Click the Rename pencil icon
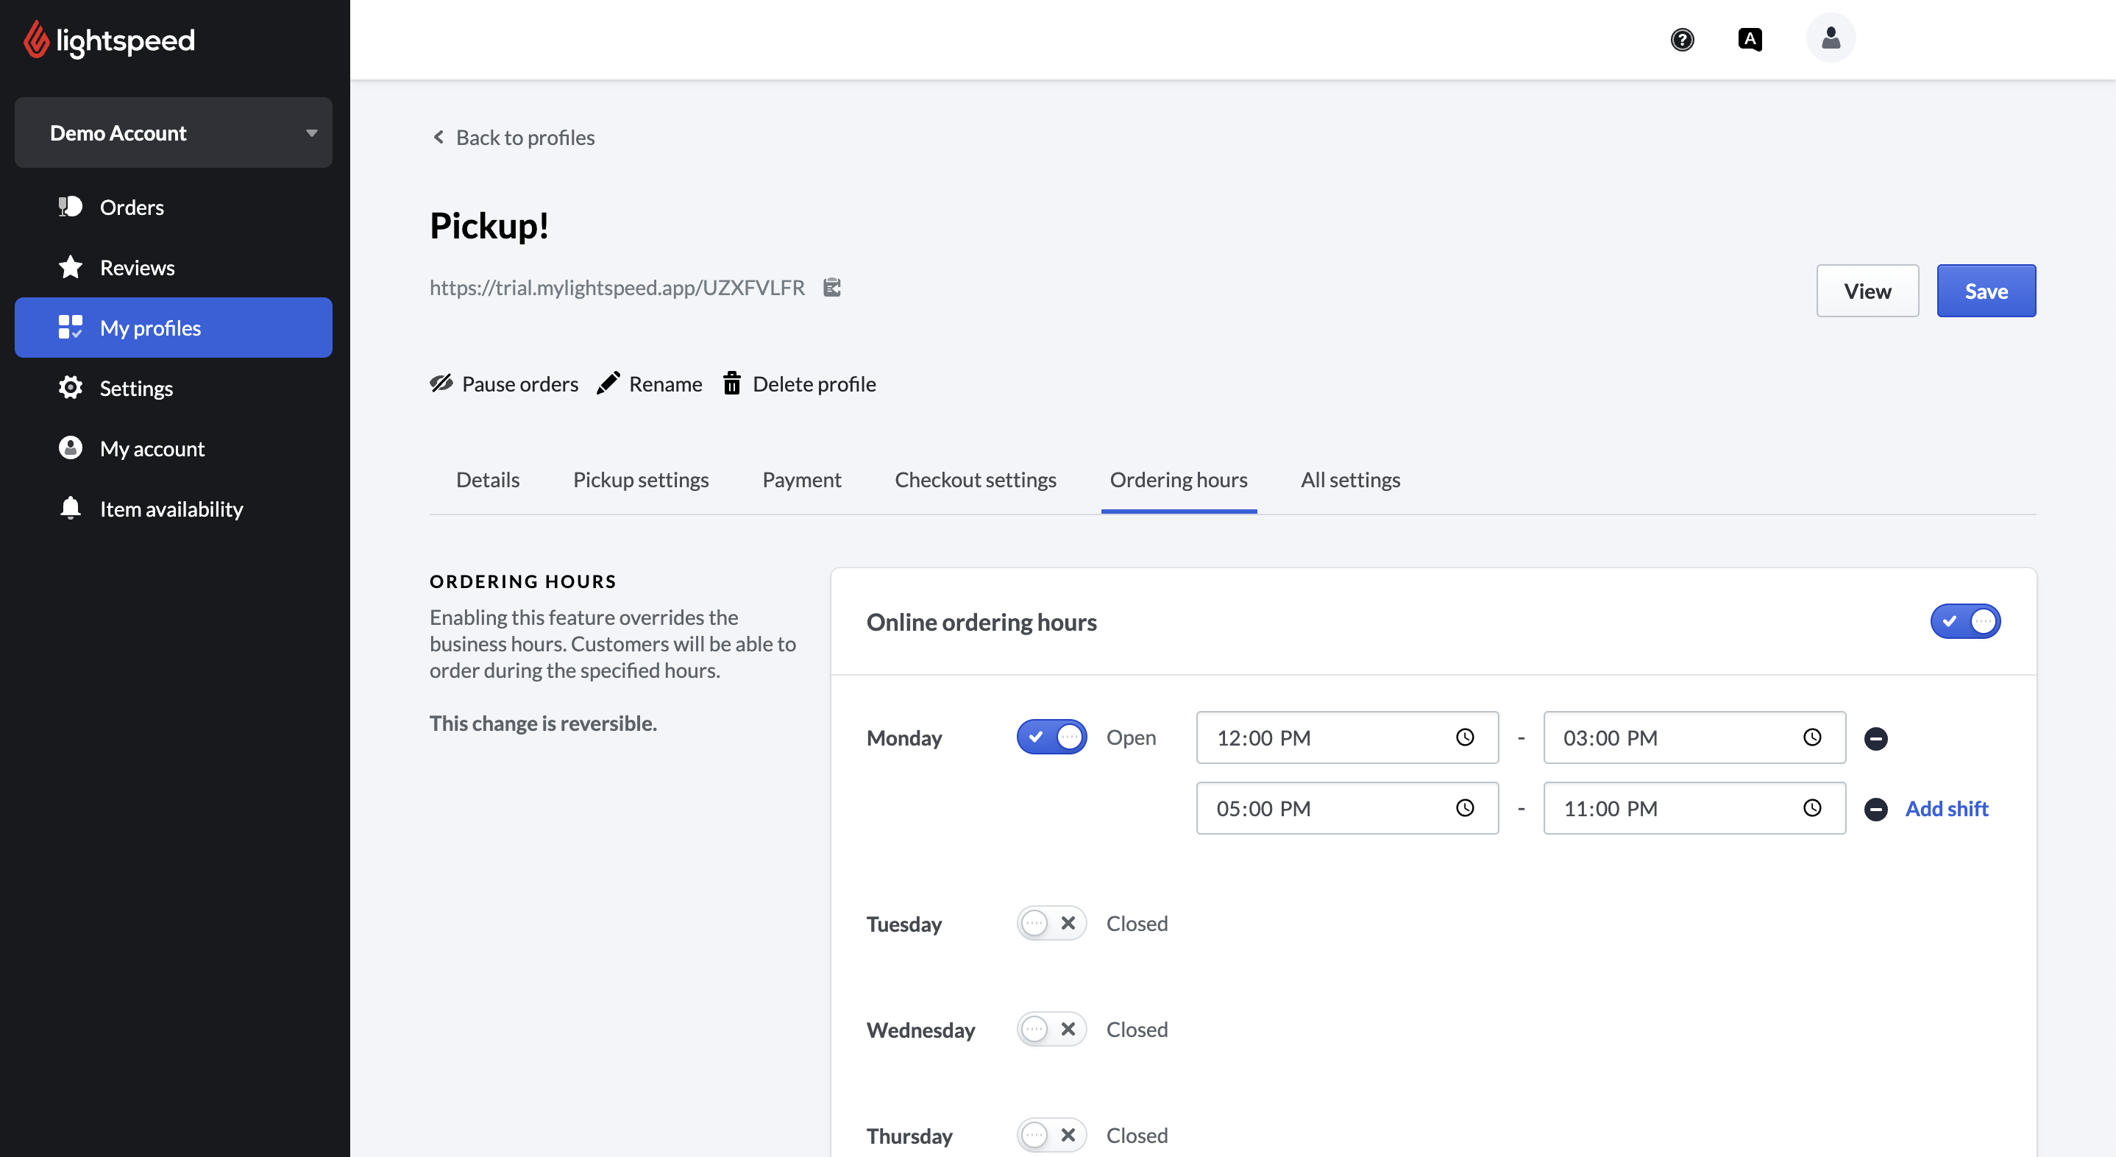 [x=608, y=383]
